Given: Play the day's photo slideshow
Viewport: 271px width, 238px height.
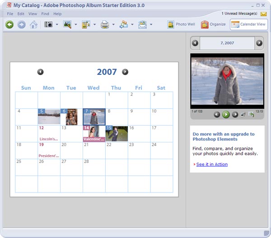Looking at the screenshot, I should pyautogui.click(x=226, y=114).
